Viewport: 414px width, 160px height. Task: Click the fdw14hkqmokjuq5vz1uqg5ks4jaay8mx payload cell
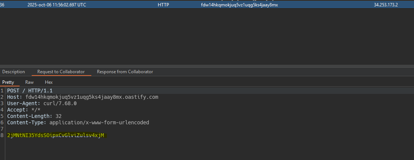239,5
